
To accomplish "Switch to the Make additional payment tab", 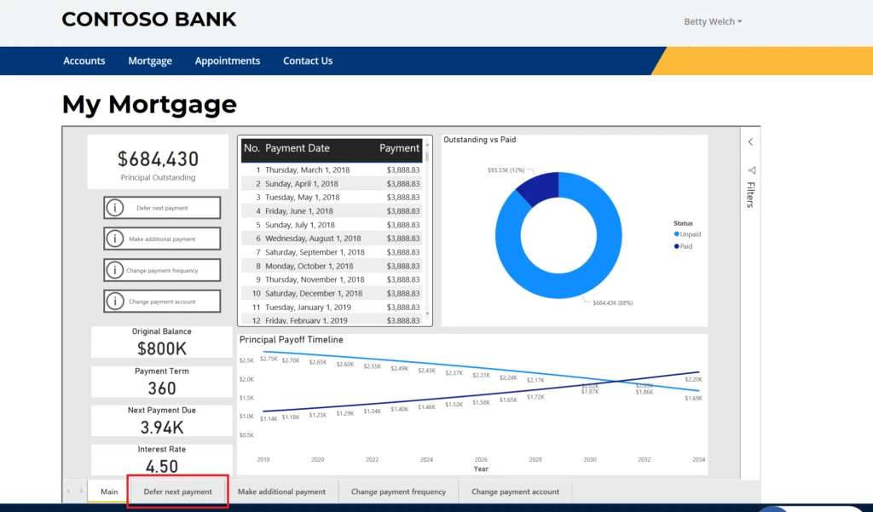I will tap(284, 492).
